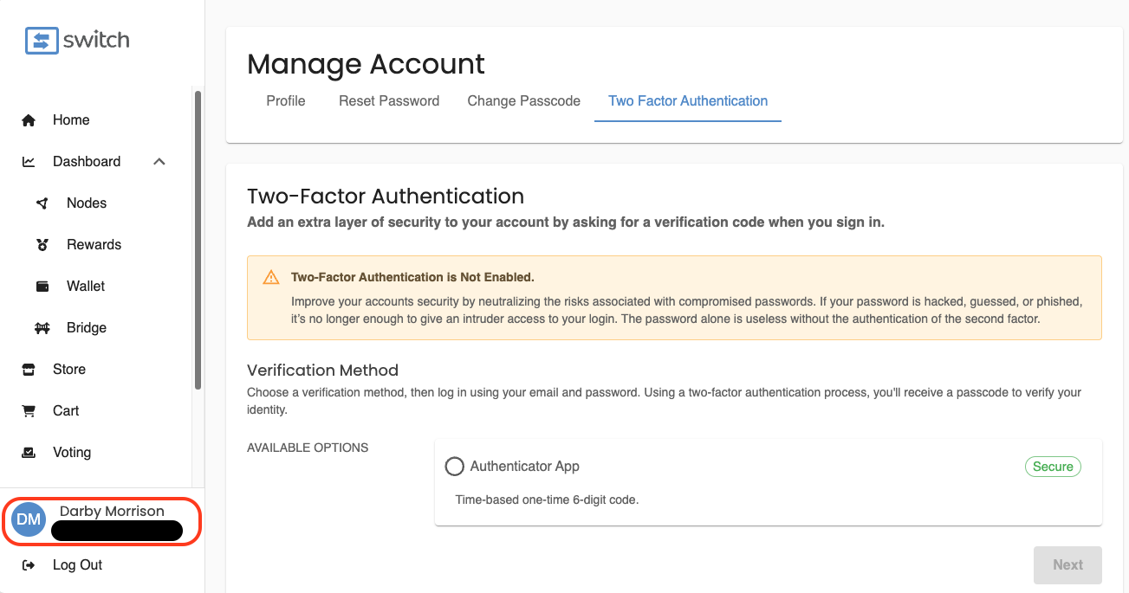Click the DM avatar circle
The width and height of the screenshot is (1129, 593).
(29, 519)
